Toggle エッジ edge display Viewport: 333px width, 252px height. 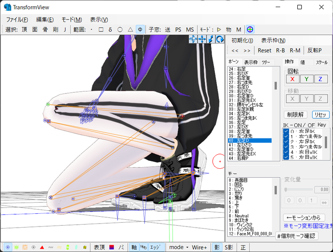point(156,247)
